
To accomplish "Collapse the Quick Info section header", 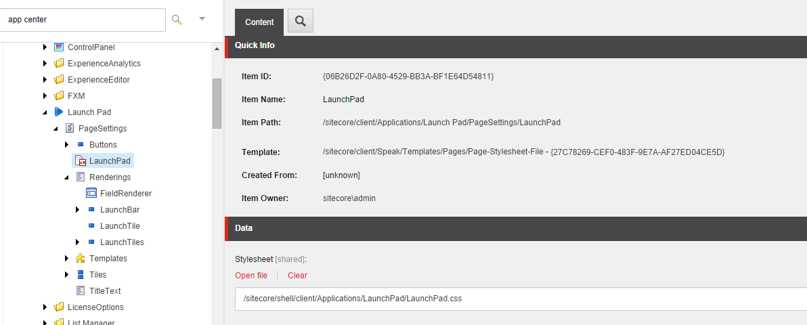I will pyautogui.click(x=516, y=45).
